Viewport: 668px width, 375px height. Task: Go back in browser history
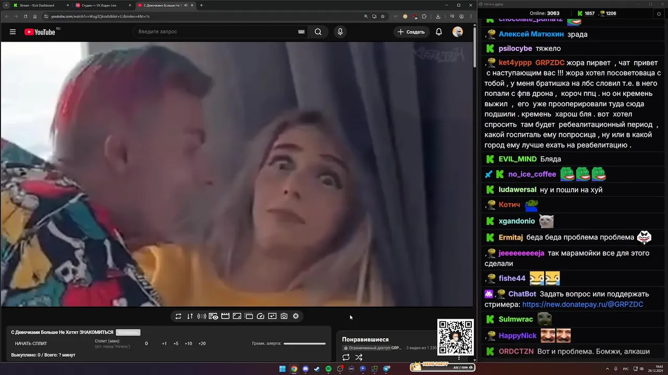(6, 16)
